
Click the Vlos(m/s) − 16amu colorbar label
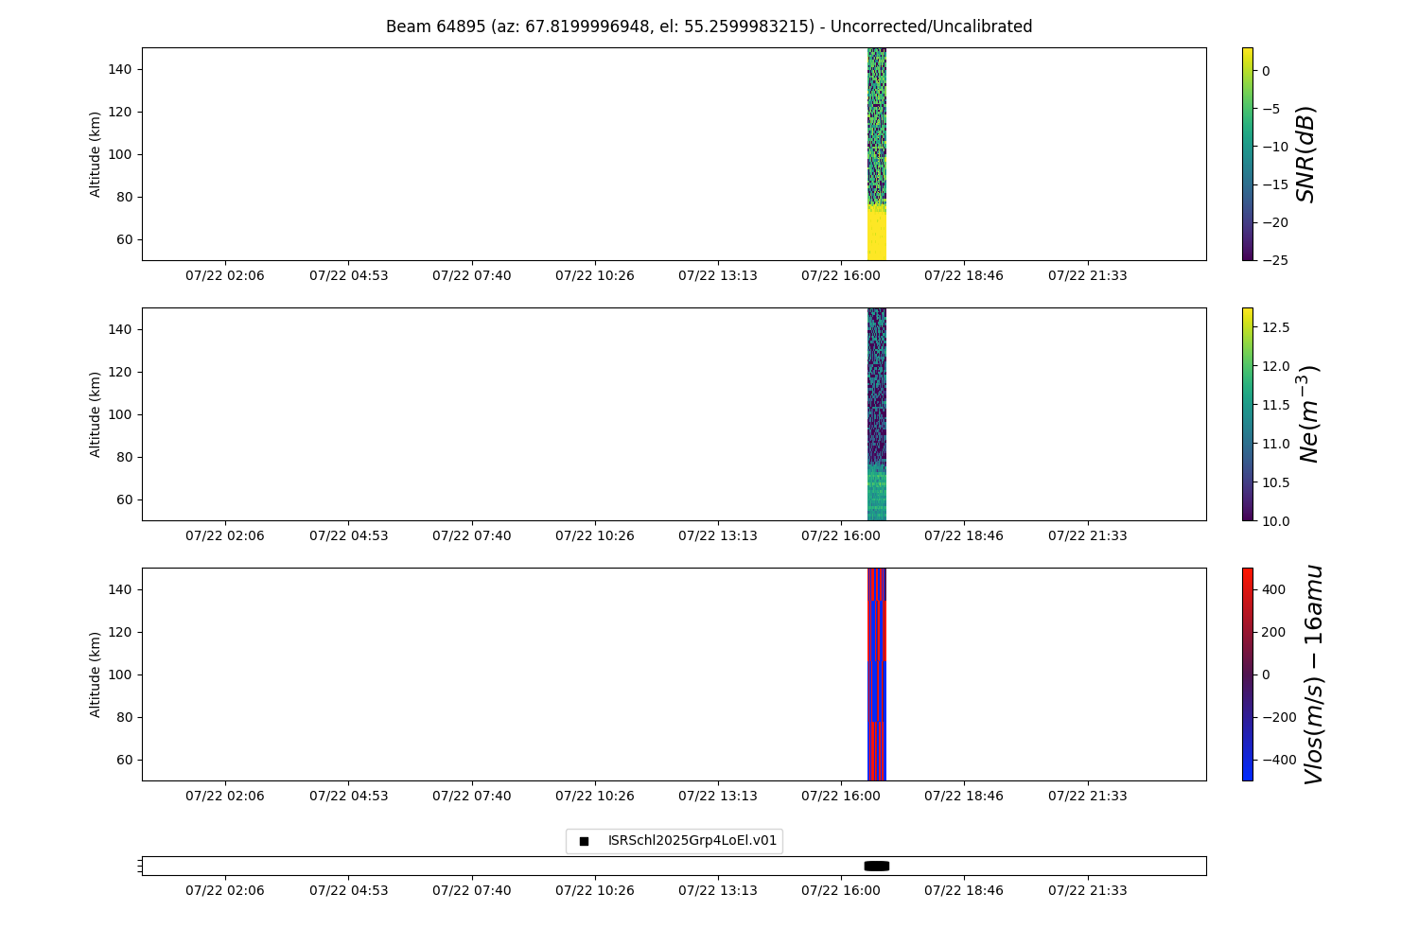[x=1313, y=674]
